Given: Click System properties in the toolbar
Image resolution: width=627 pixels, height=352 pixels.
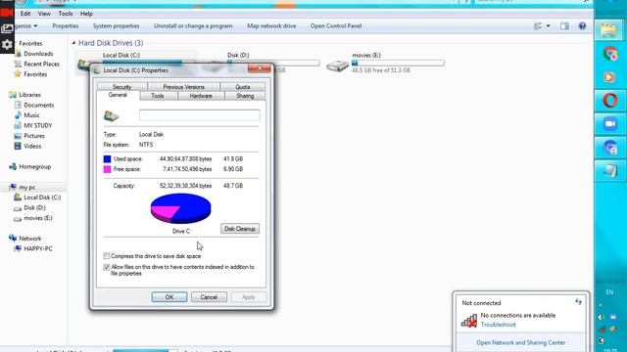Looking at the screenshot, I should [x=116, y=26].
